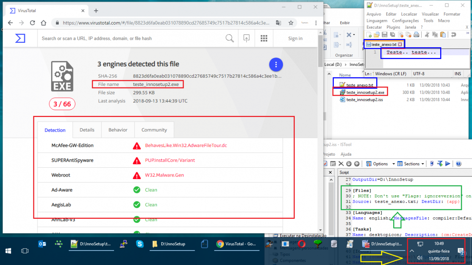Open the blue three-dot actions menu

(276, 64)
